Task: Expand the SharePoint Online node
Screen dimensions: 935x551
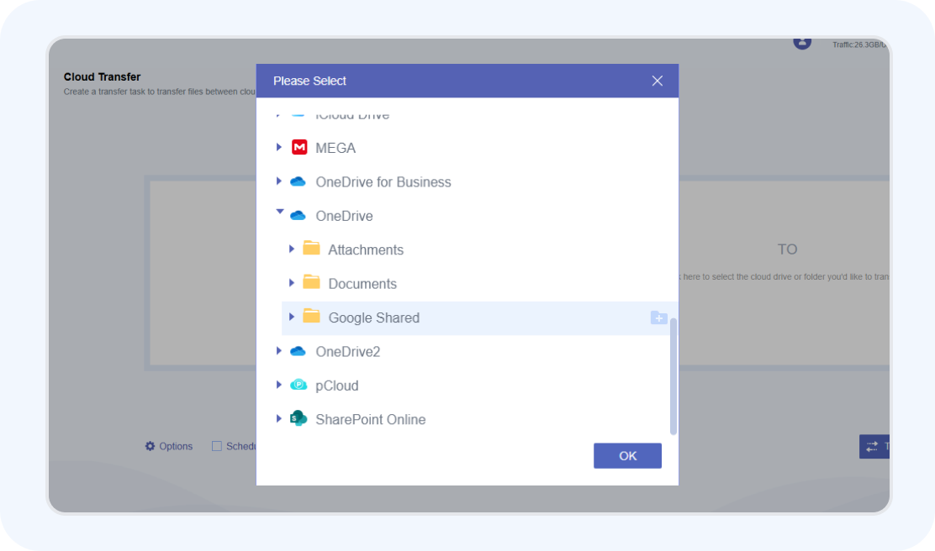Action: click(278, 419)
